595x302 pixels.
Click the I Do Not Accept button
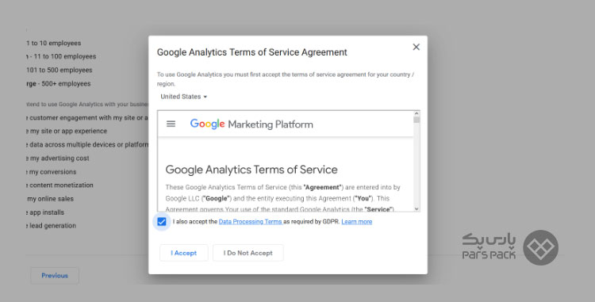[x=248, y=253]
